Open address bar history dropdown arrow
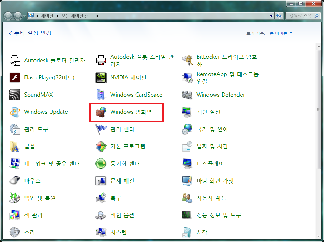 pyautogui.click(x=271, y=16)
